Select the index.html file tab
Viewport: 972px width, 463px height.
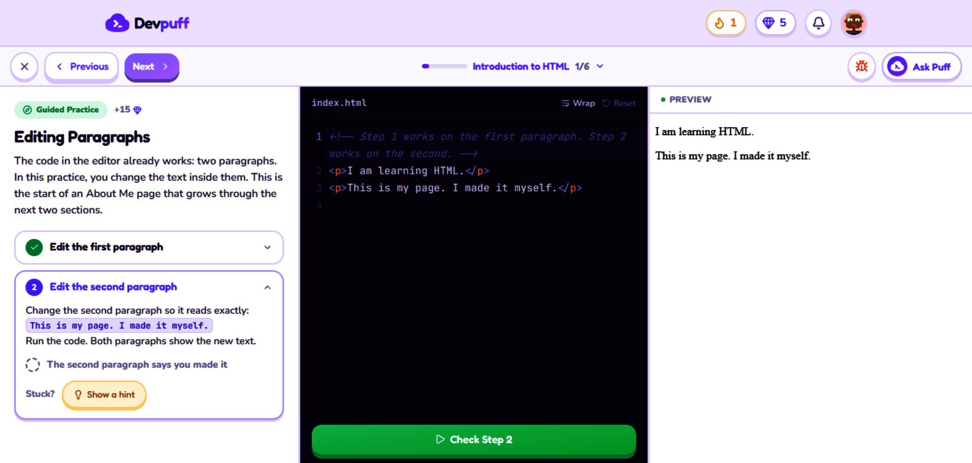click(339, 103)
